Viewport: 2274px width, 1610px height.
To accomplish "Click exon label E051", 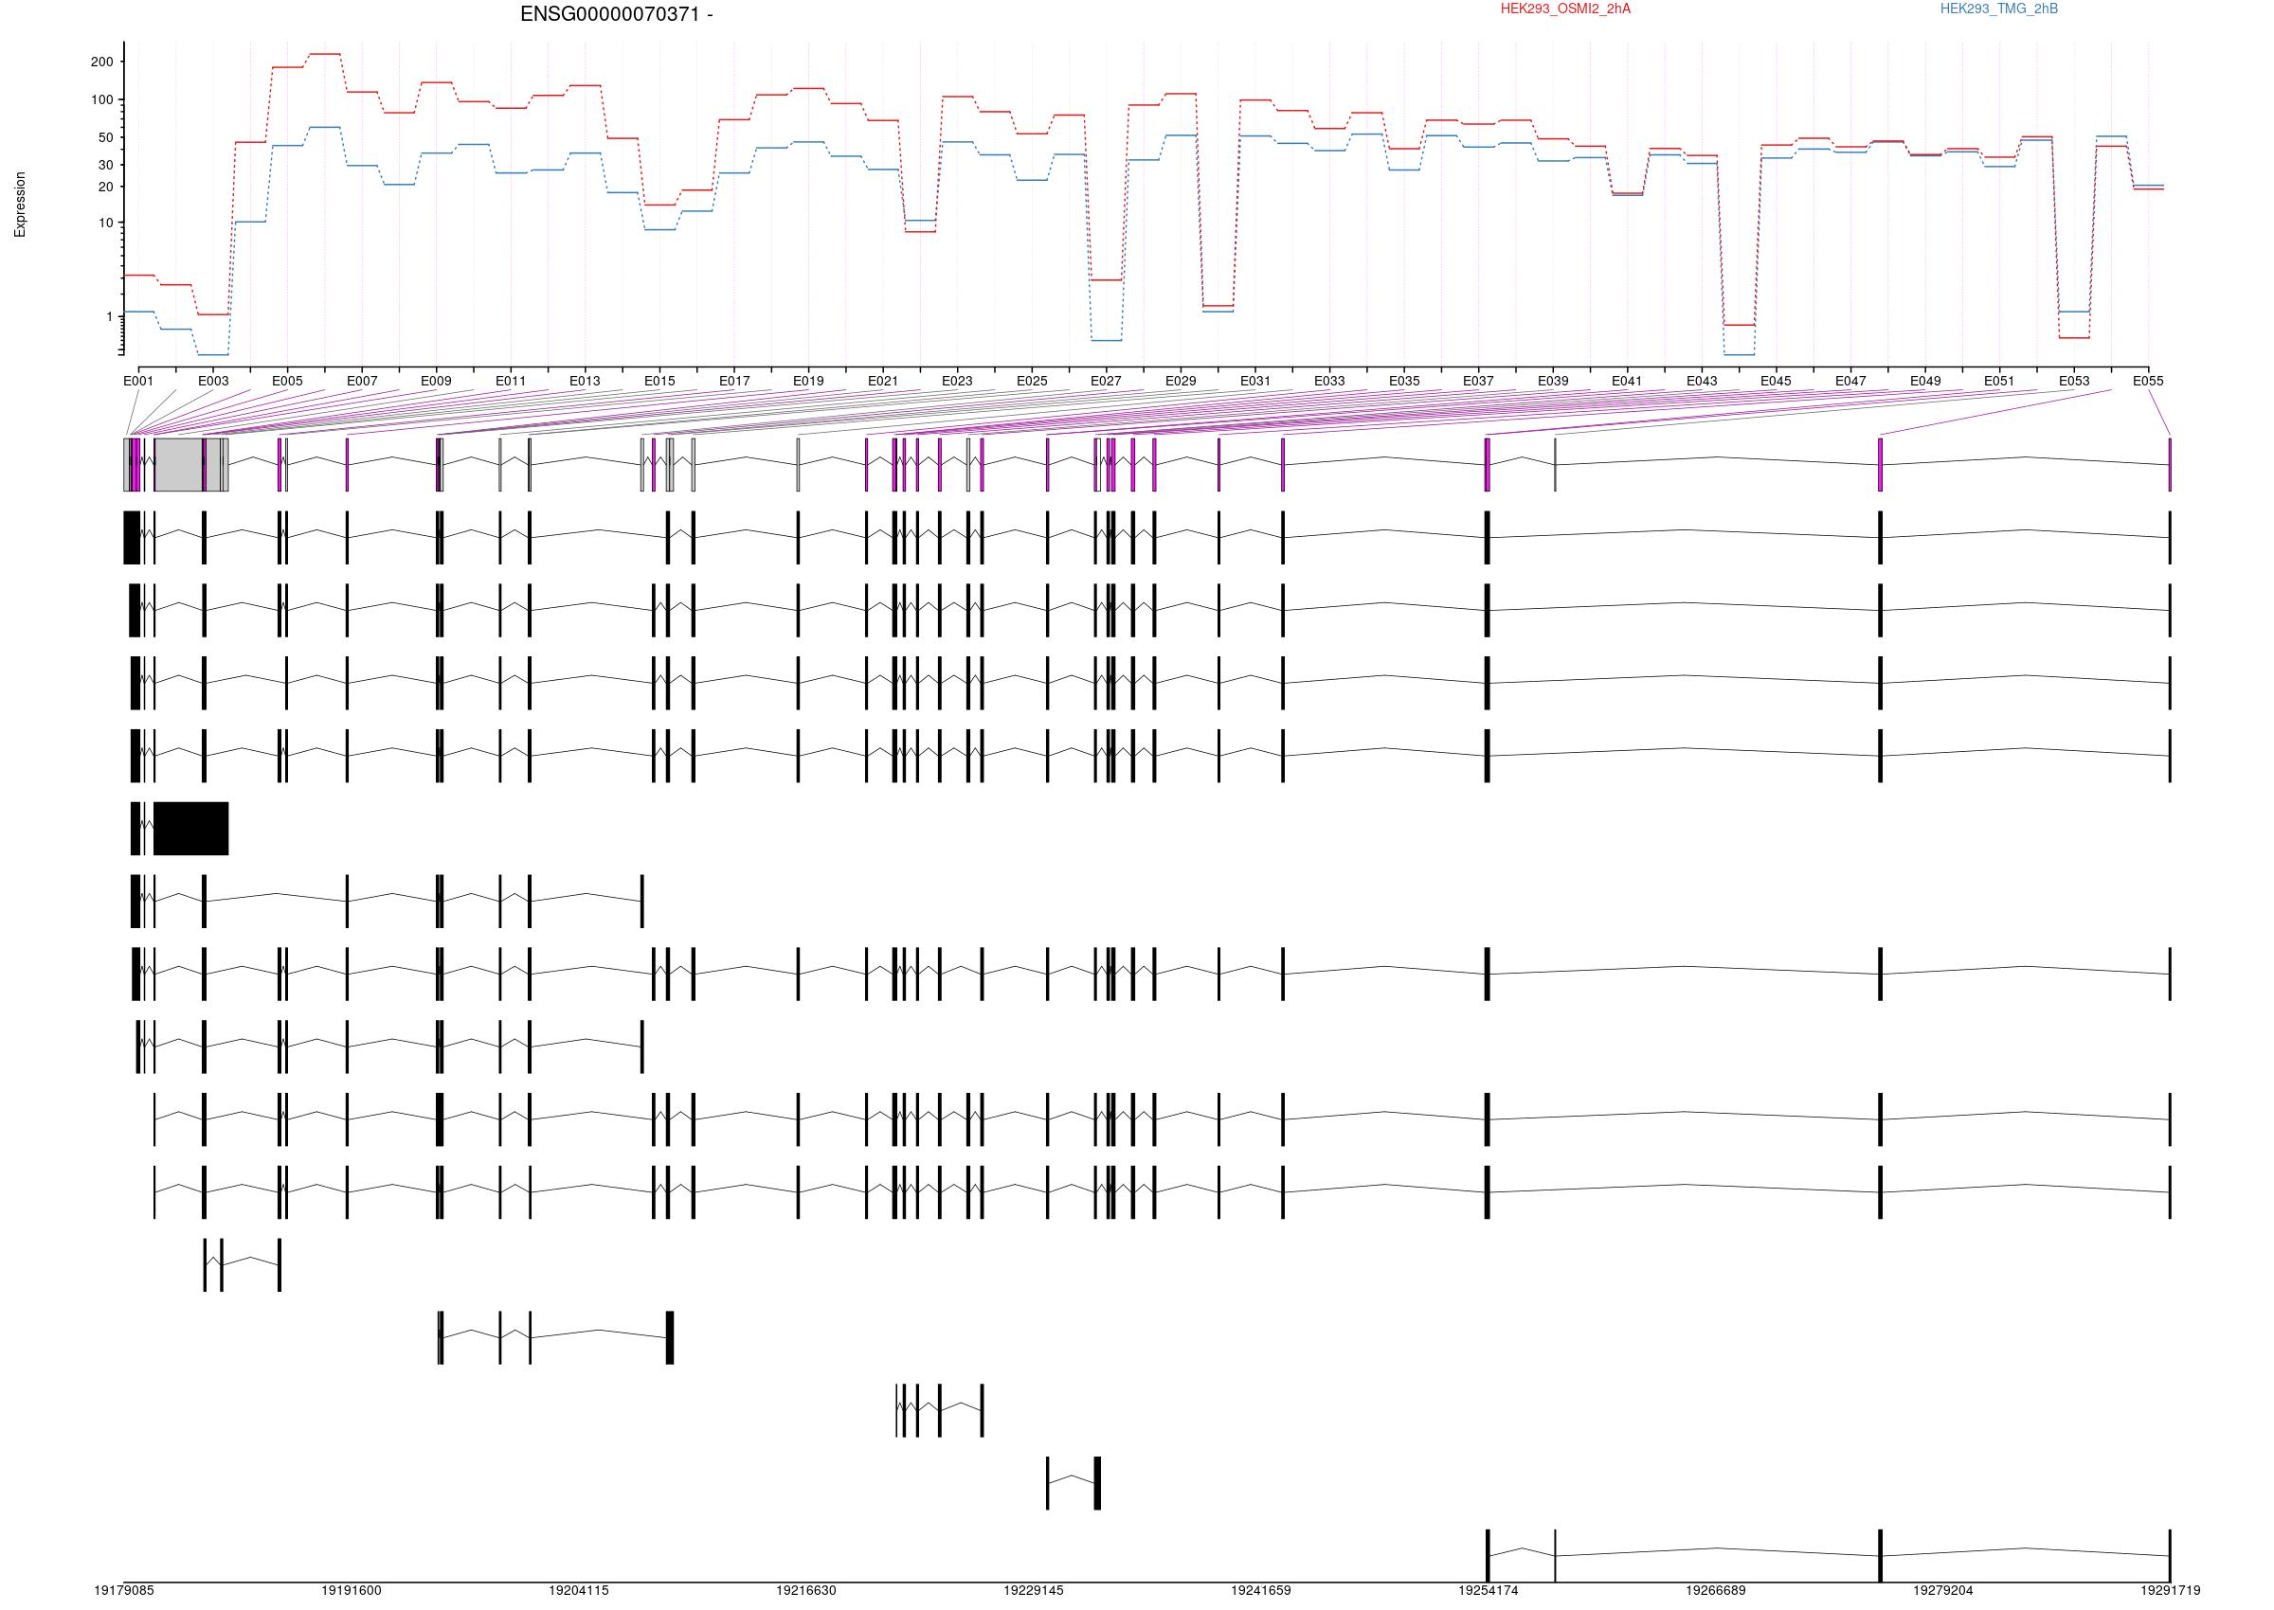I will (1999, 381).
